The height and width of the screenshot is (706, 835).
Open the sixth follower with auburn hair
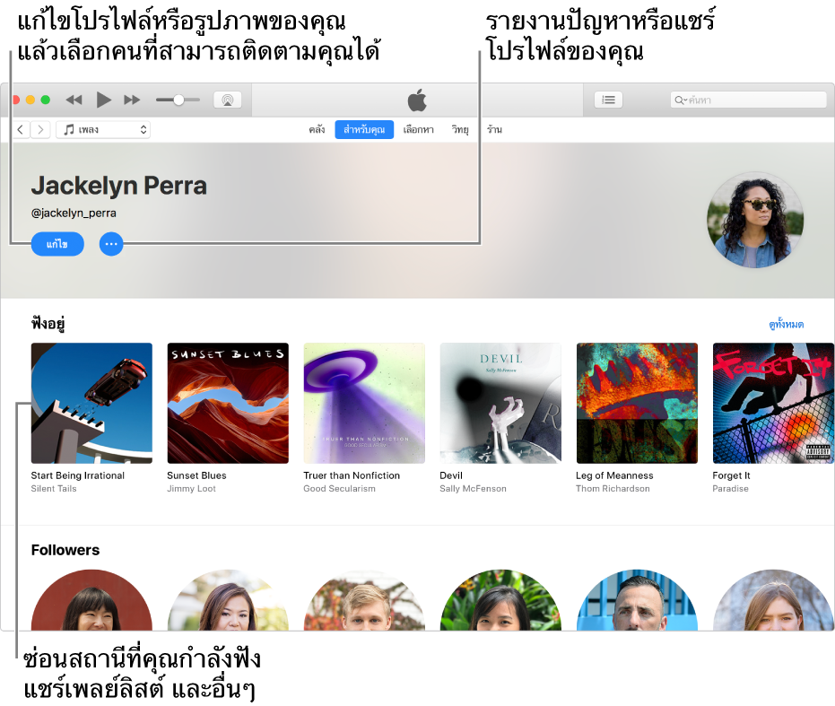click(x=773, y=600)
